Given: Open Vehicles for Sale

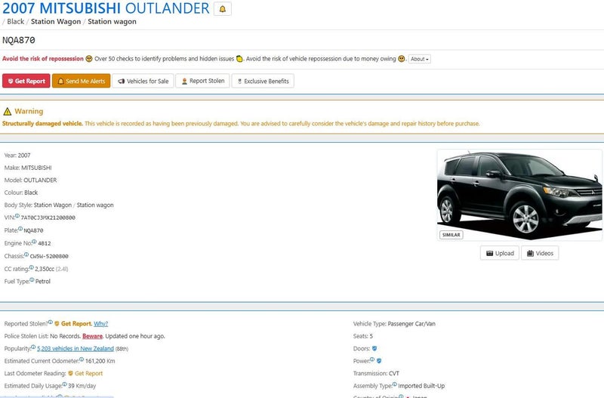Looking at the screenshot, I should [x=143, y=81].
